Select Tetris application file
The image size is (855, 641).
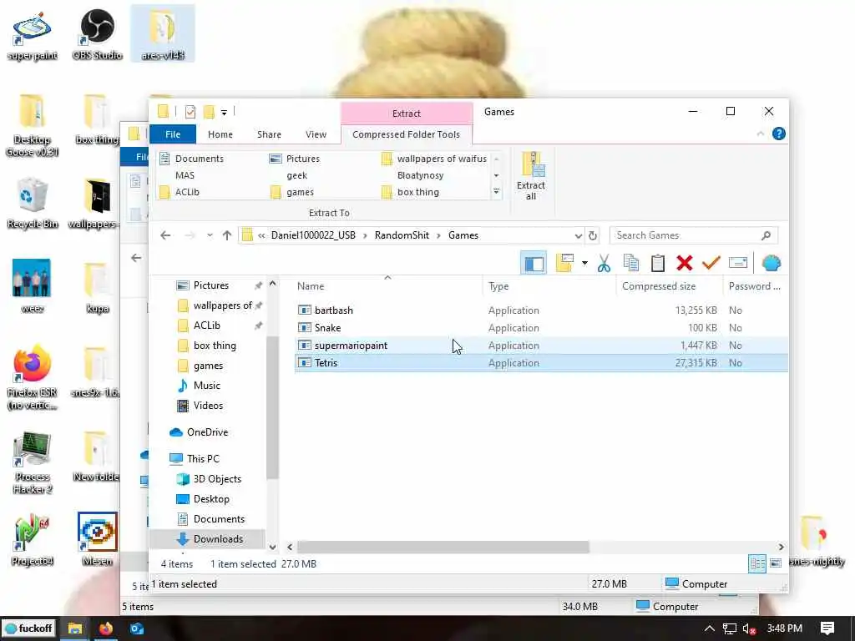pos(326,363)
